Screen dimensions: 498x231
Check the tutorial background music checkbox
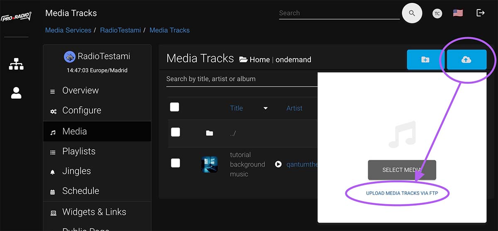coord(176,163)
